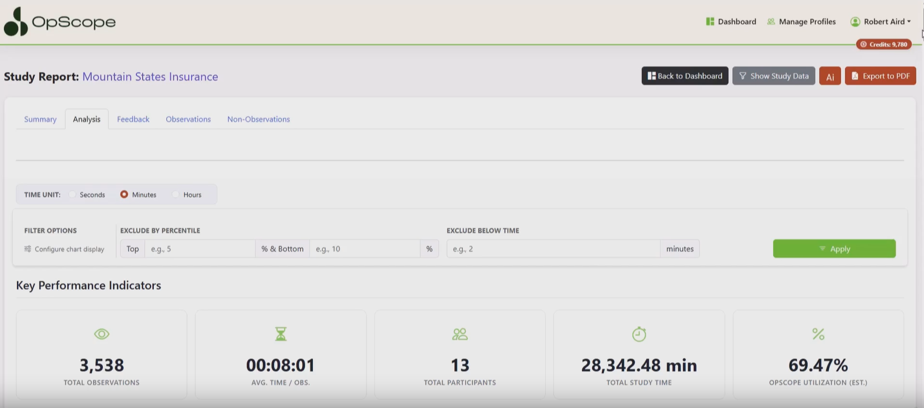Viewport: 924px width, 408px height.
Task: Expand the Robert Aird user menu
Action: 881,22
